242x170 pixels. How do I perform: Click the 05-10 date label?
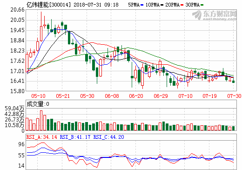38,96
